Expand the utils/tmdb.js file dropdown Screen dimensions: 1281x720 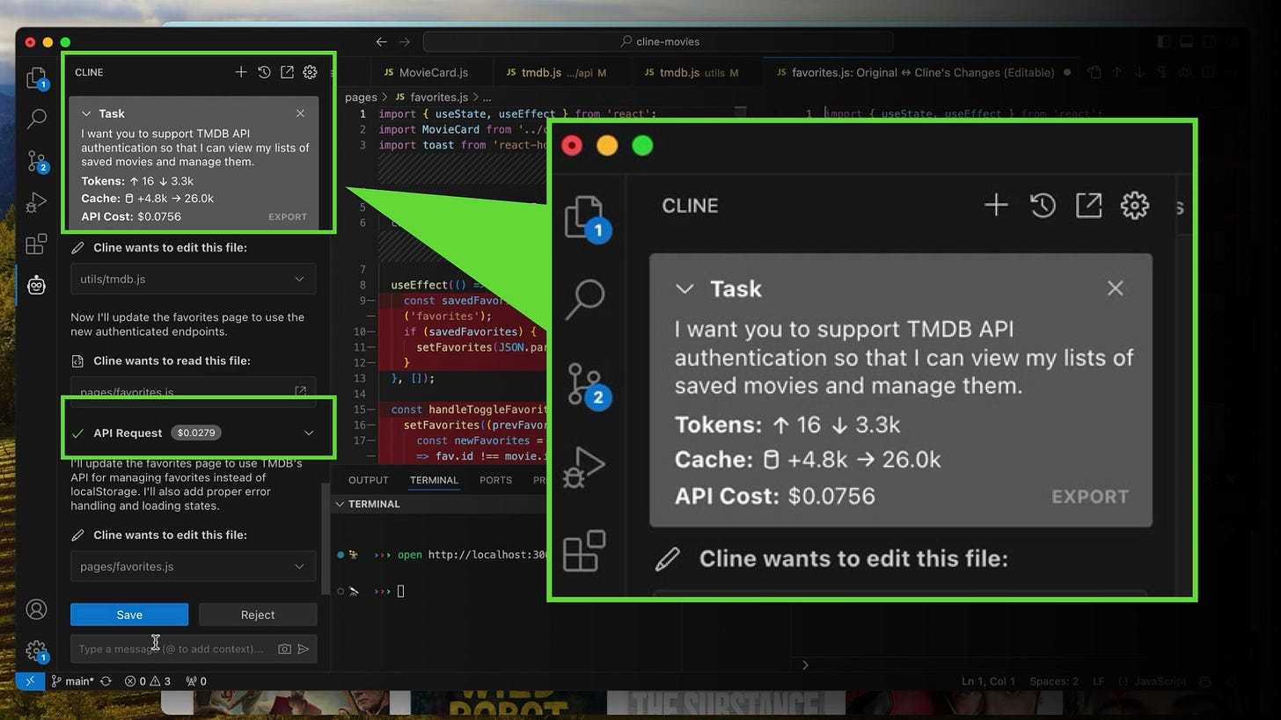[x=299, y=279]
